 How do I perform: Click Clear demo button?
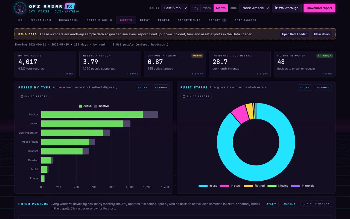[322, 34]
